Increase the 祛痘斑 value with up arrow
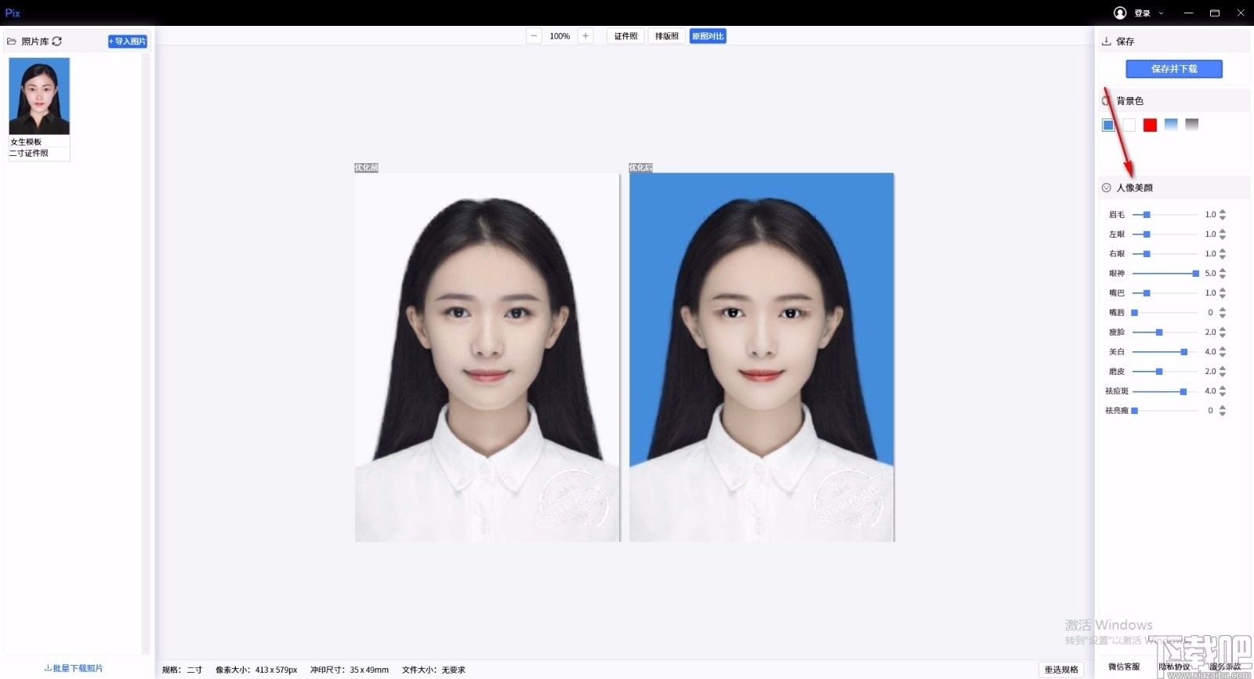1254x679 pixels. (x=1223, y=388)
